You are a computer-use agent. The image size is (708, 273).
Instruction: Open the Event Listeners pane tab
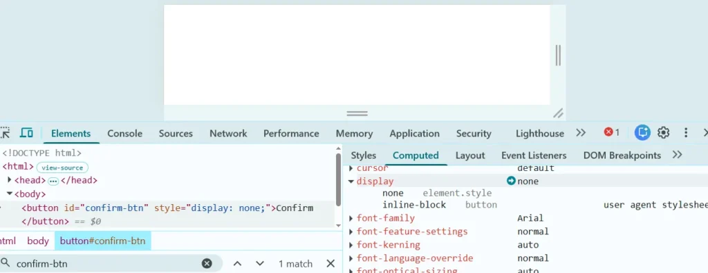pyautogui.click(x=534, y=155)
